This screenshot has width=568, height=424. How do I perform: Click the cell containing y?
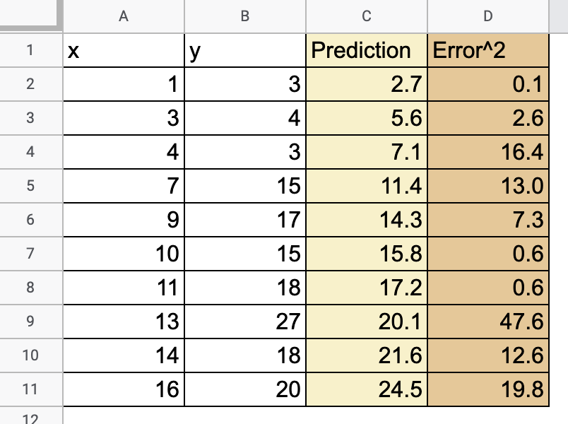coord(244,50)
